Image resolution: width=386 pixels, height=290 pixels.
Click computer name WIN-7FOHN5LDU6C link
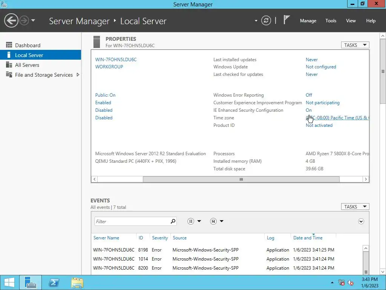tap(116, 59)
